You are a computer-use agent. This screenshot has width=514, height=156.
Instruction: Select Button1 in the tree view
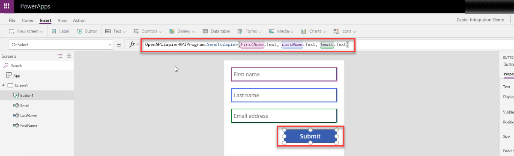[x=27, y=95]
